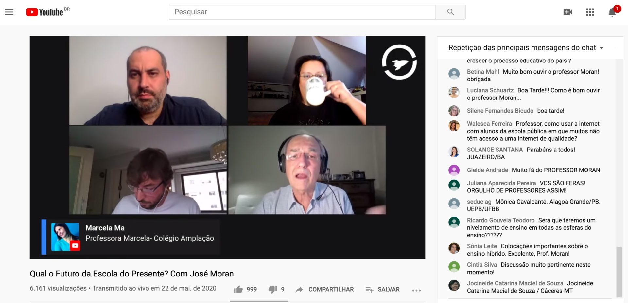Click the save-to-playlist icon
Viewport: 628px width, 303px height.
coord(370,289)
